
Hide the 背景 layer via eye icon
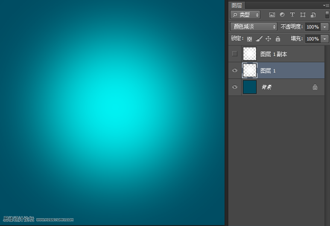235,87
